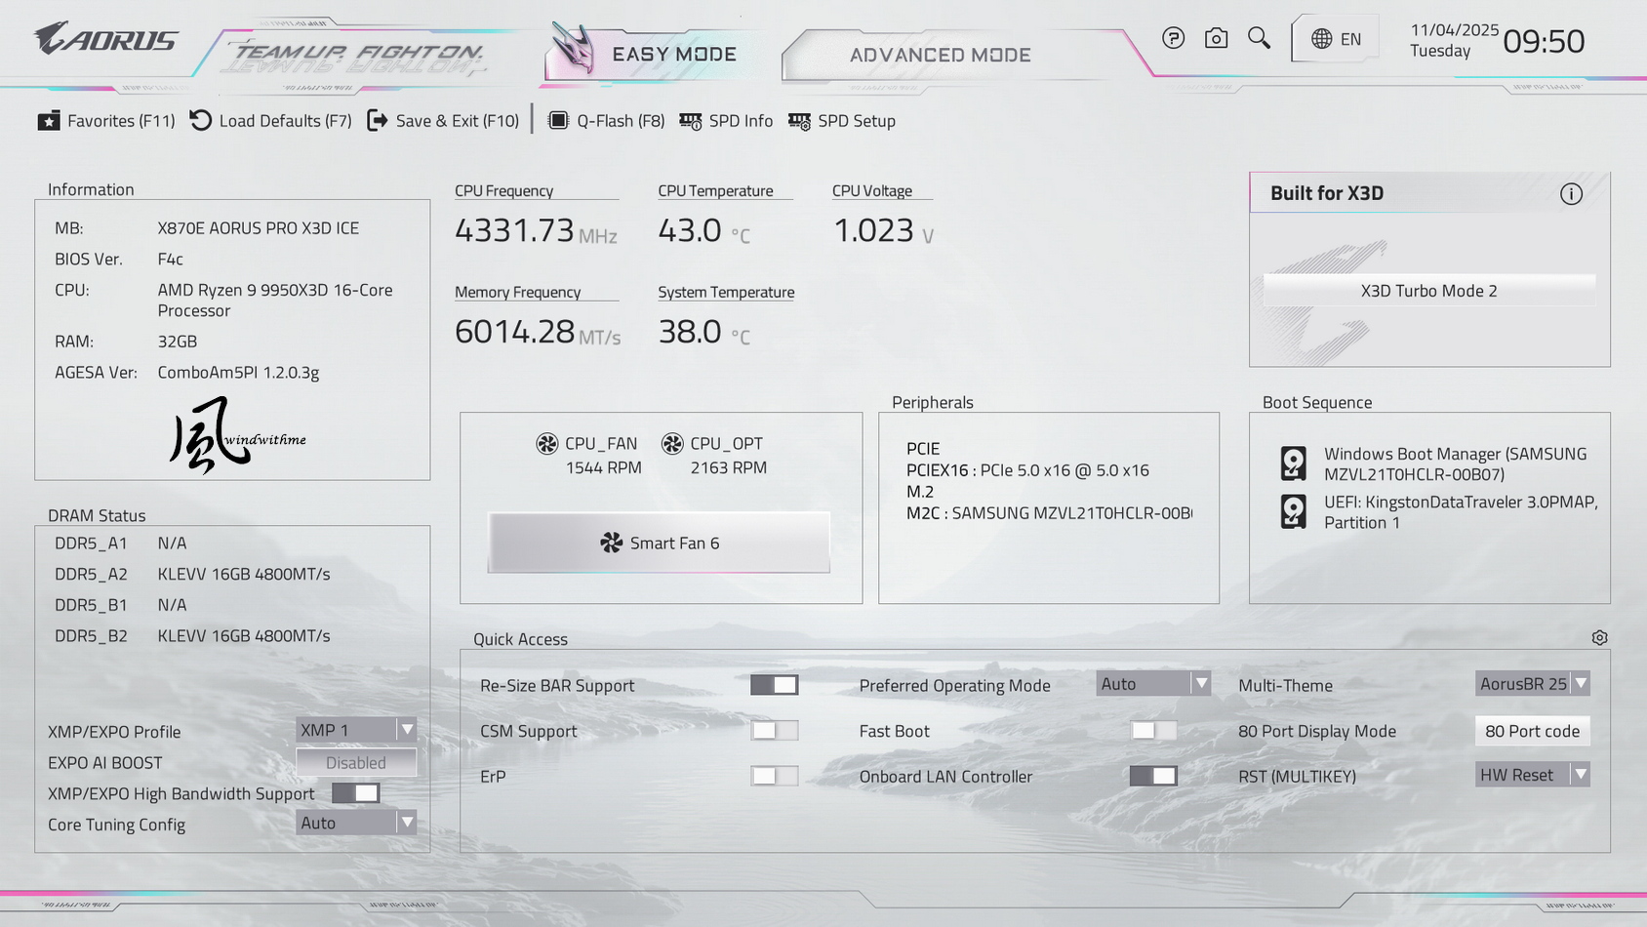Open SPD Setup
This screenshot has height=927, width=1647.
pyautogui.click(x=842, y=121)
